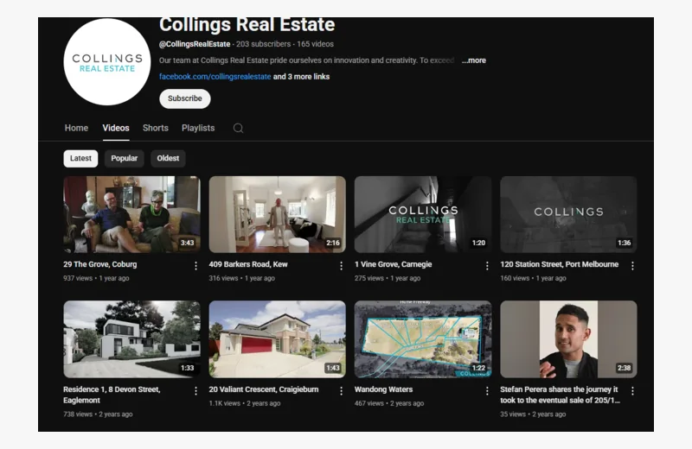Play the Residence 1, 8 Devon Street thumbnail
The width and height of the screenshot is (692, 449).
click(x=132, y=339)
